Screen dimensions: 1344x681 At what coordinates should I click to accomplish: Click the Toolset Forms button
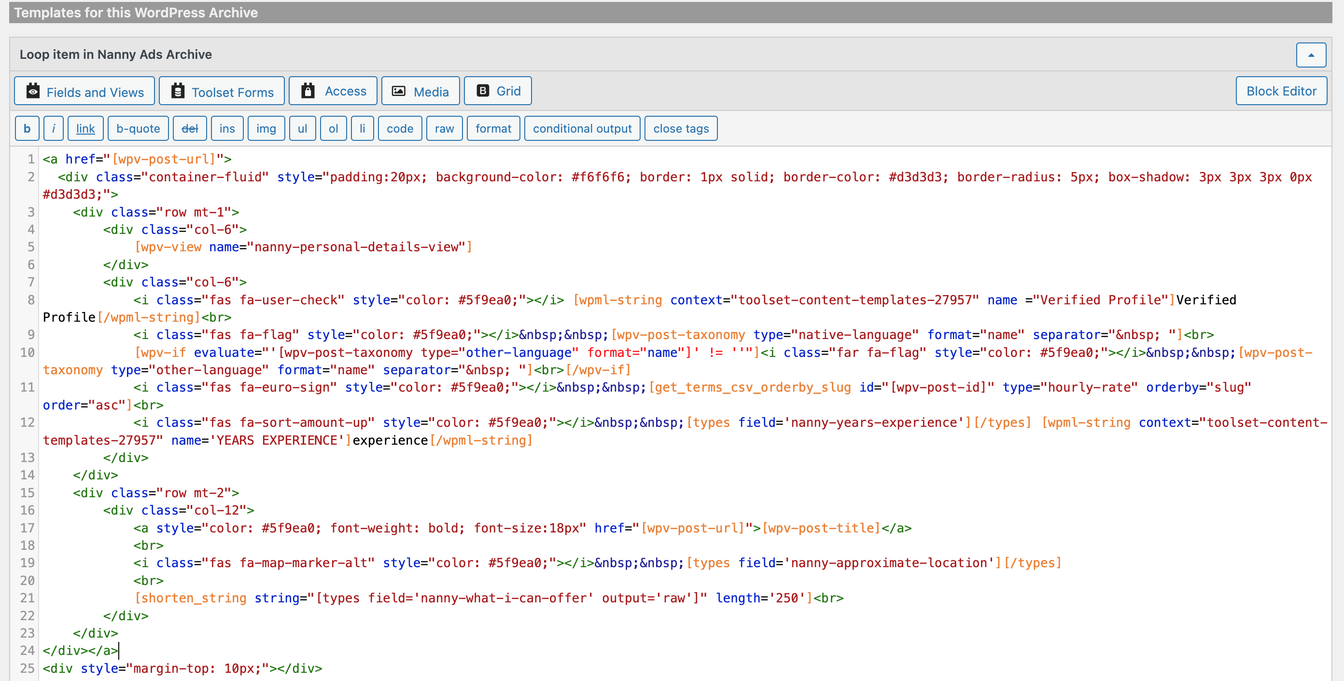[x=222, y=91]
